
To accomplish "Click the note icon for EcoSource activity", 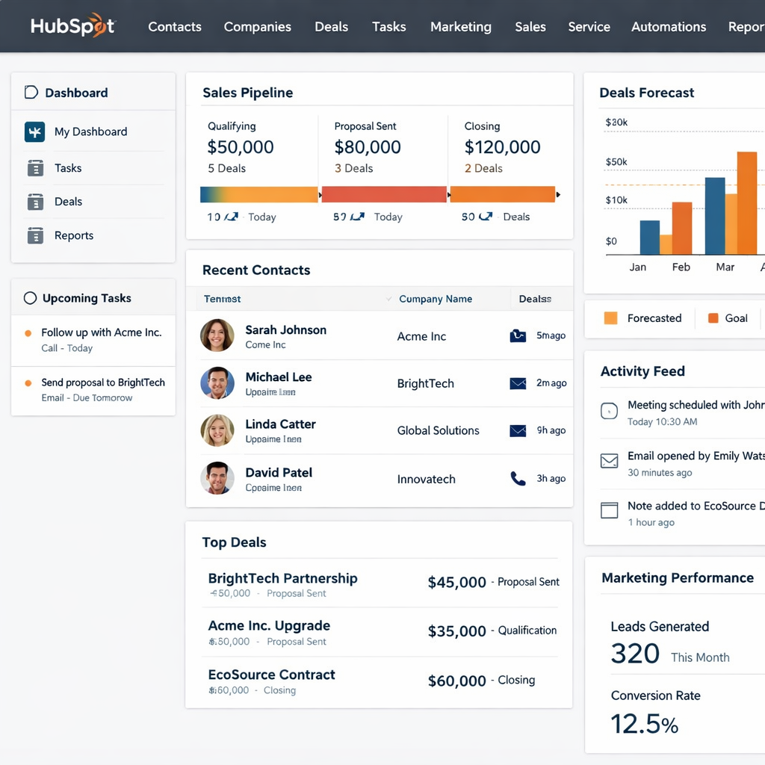I will tap(610, 510).
